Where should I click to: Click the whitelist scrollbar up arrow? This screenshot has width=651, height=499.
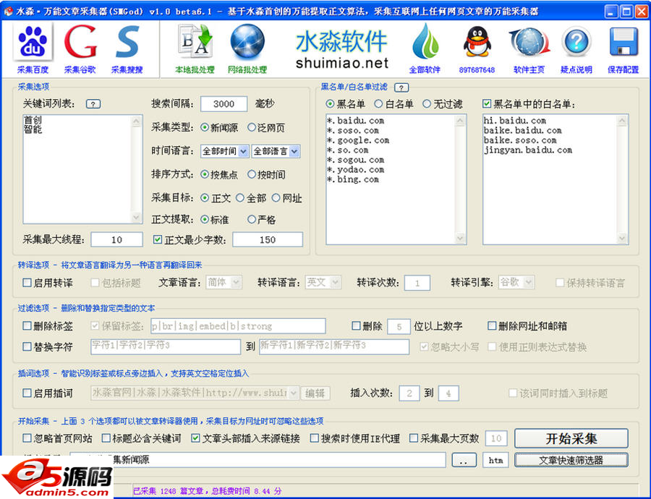click(x=622, y=121)
